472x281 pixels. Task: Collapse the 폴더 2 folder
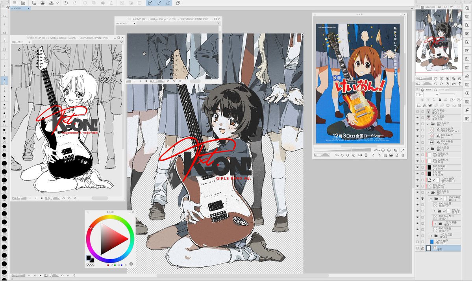431,199
